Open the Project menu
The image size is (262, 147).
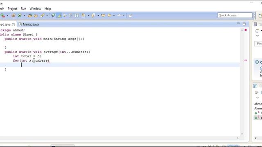click(12, 9)
